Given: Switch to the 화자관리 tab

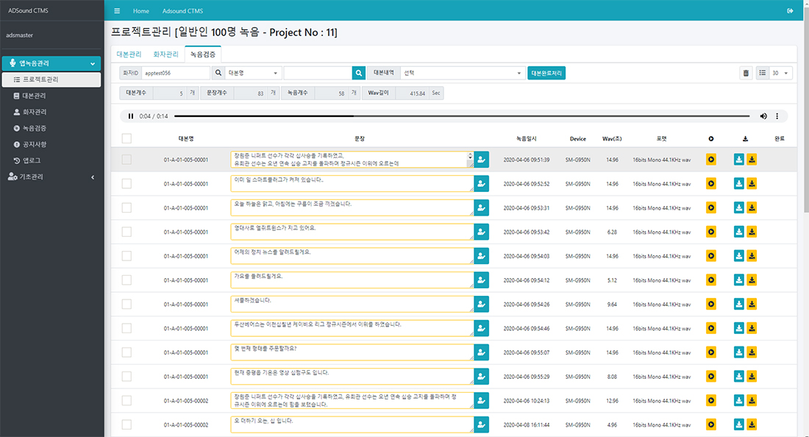Looking at the screenshot, I should (165, 54).
